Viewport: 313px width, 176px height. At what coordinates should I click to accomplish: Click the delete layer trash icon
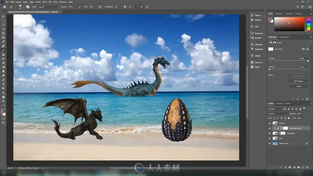pyautogui.click(x=307, y=167)
